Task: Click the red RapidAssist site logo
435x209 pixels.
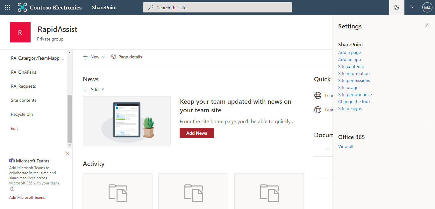Action: [20, 32]
